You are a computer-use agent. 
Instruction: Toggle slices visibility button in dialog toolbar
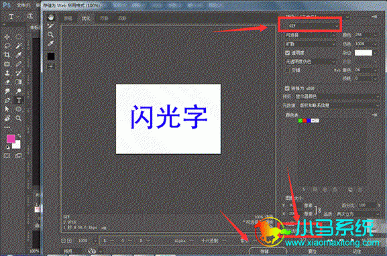pos(51,66)
